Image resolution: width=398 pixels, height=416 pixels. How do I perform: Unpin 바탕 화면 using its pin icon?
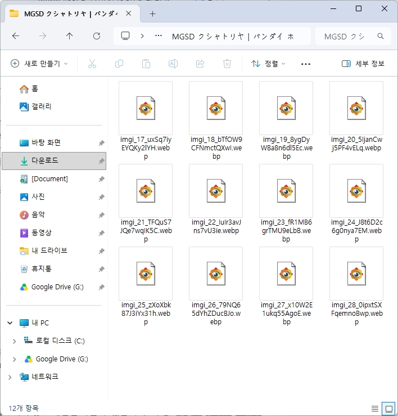pos(102,143)
